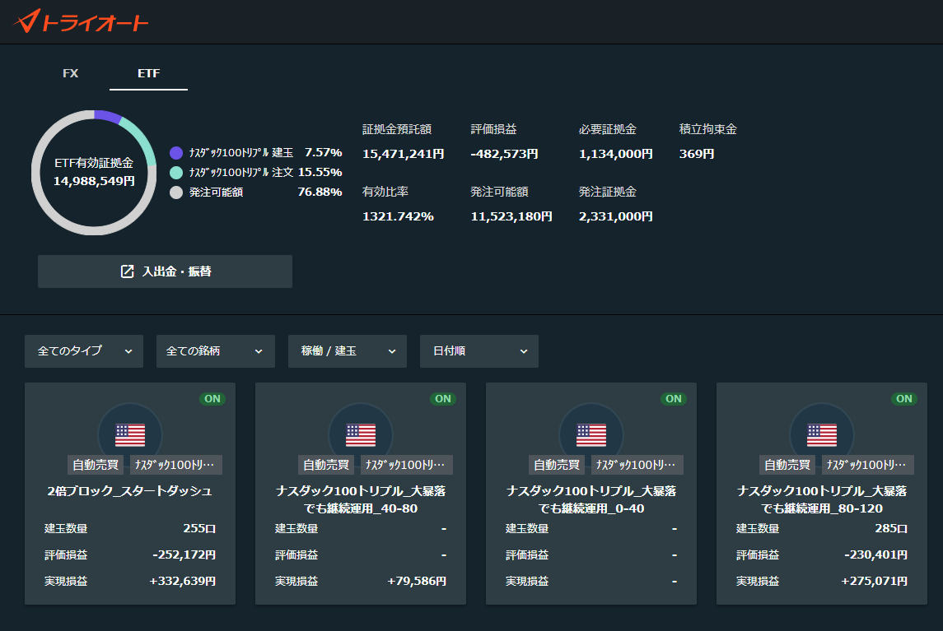Image resolution: width=943 pixels, height=631 pixels.
Task: Toggle ON badge of 大暴落でも継続運用_40-80 card
Action: click(442, 399)
